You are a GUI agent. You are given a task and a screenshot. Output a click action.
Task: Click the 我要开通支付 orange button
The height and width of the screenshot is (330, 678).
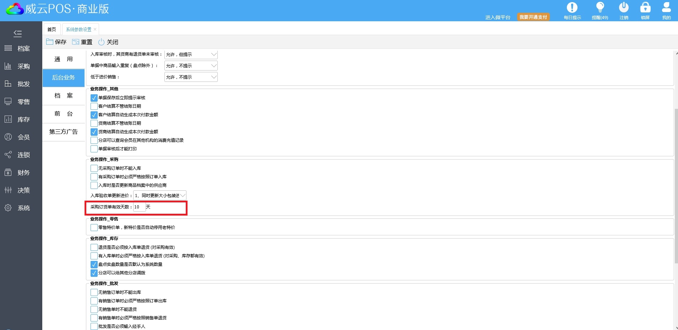533,17
